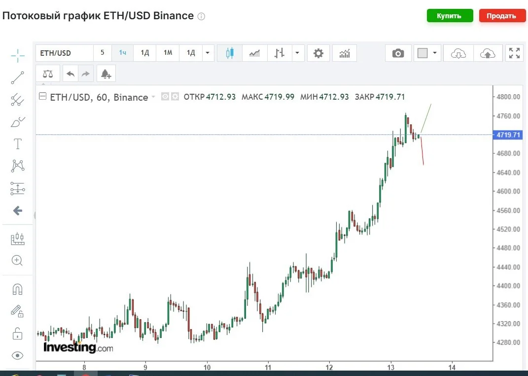
Task: Click the 4719.71 current price label
Action: (x=507, y=135)
